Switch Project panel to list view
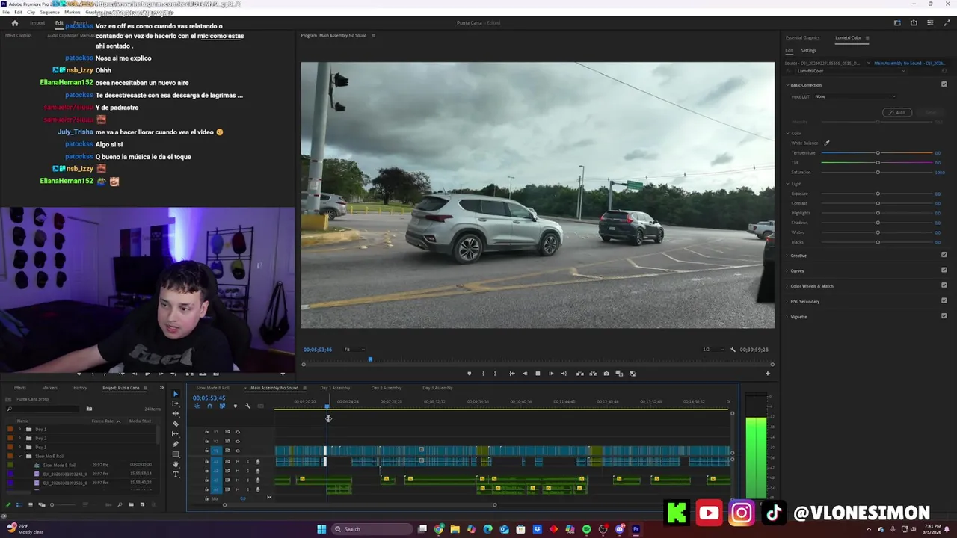This screenshot has width=957, height=538. click(x=19, y=504)
